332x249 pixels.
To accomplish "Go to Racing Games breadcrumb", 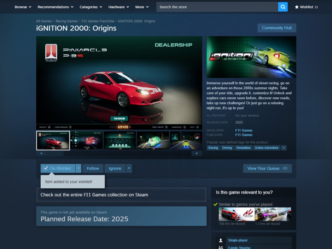I will [x=67, y=21].
